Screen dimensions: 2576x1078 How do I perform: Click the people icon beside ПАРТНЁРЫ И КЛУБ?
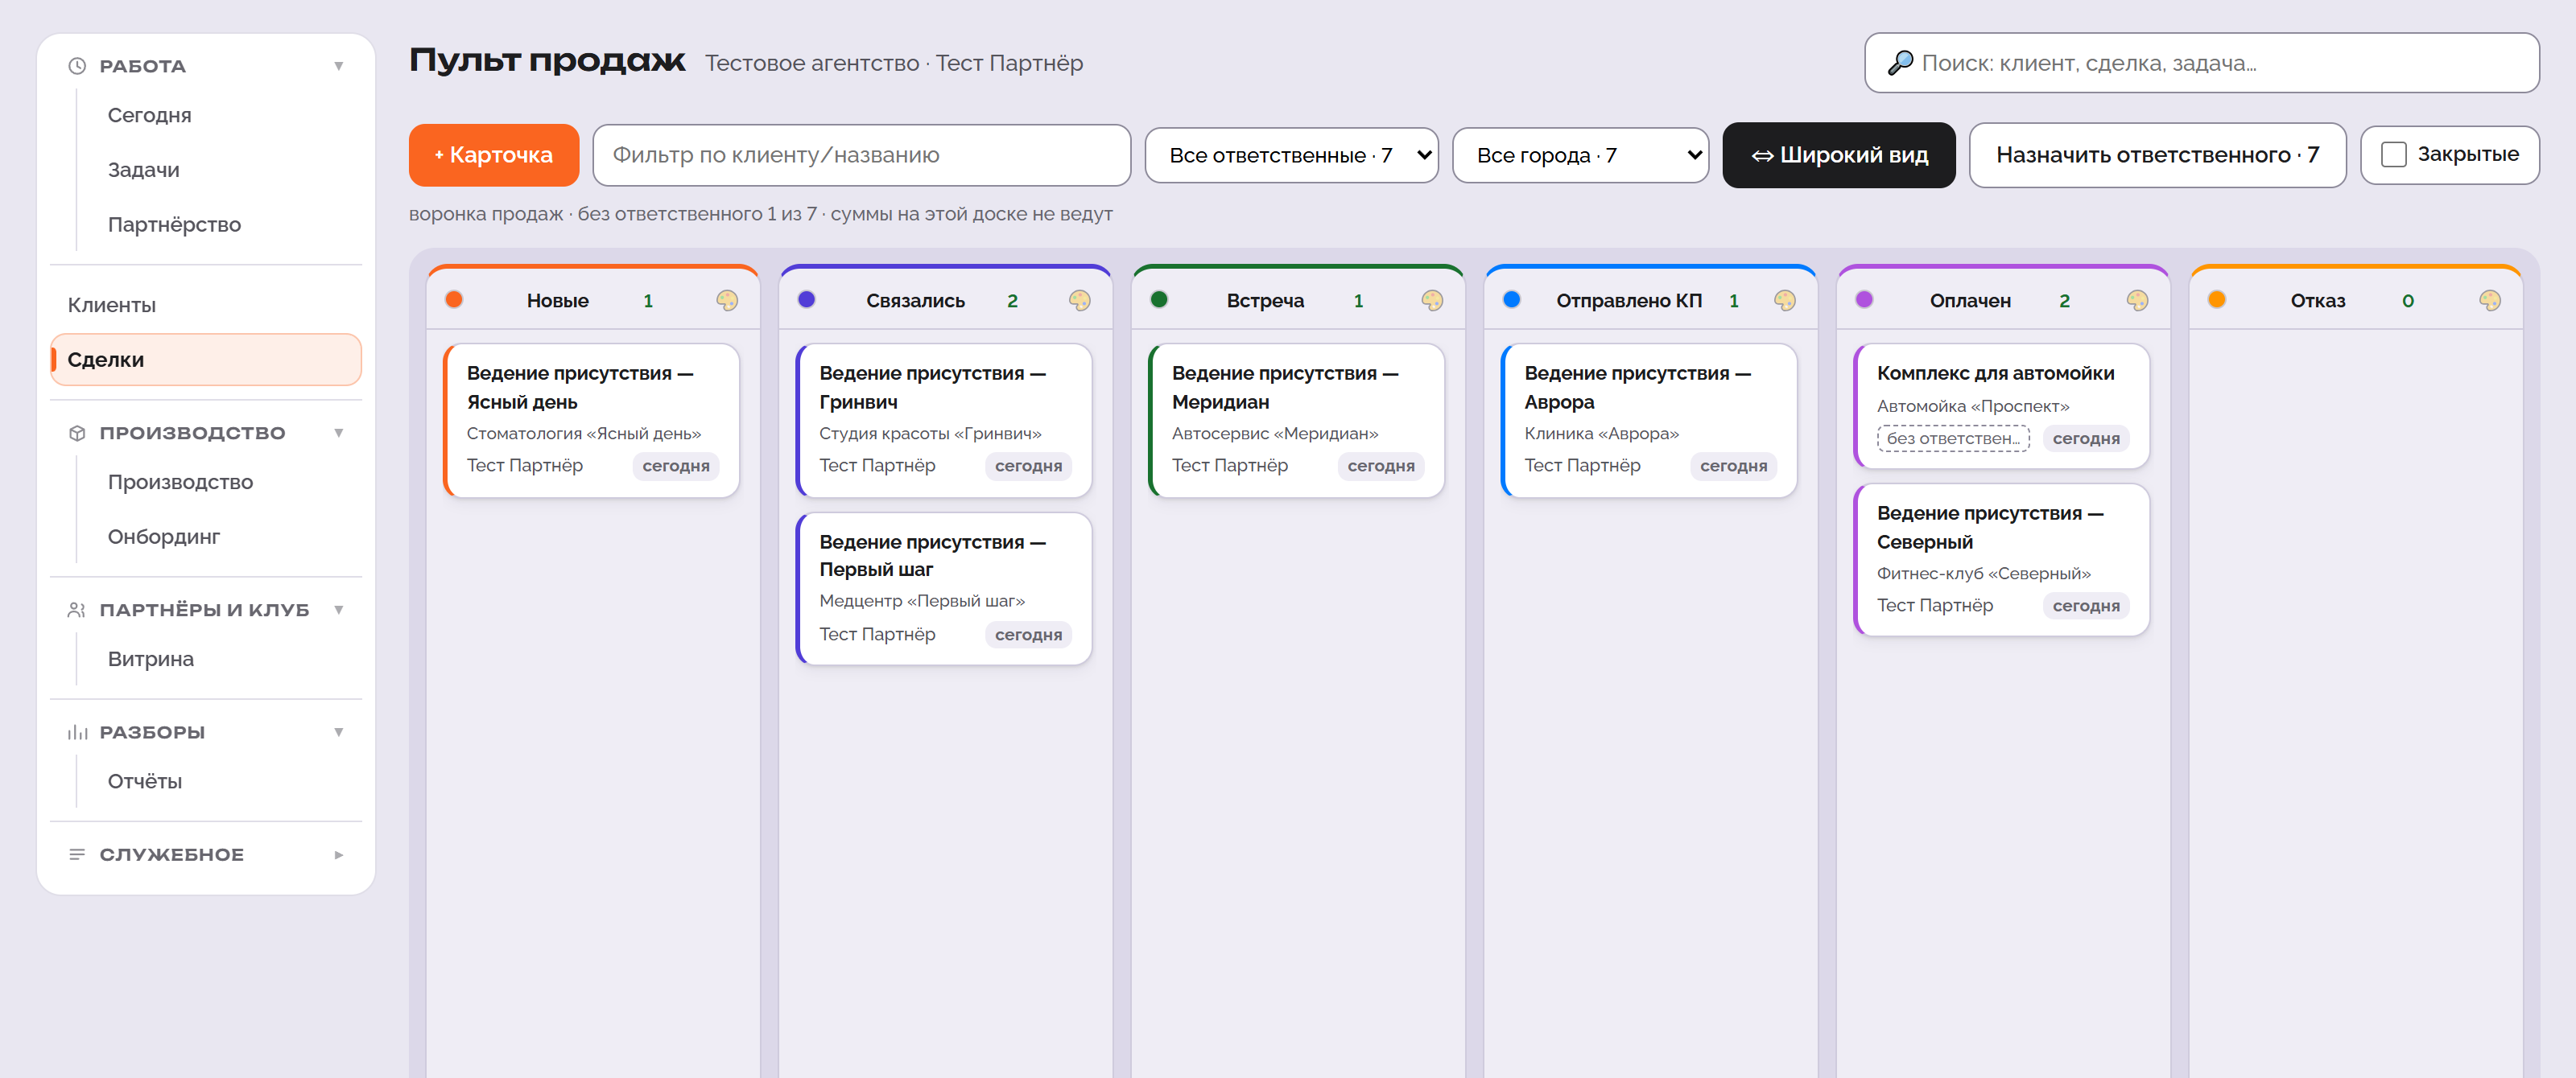click(x=77, y=610)
